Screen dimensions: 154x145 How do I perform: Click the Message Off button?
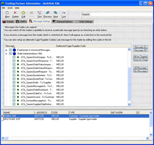[140, 50]
